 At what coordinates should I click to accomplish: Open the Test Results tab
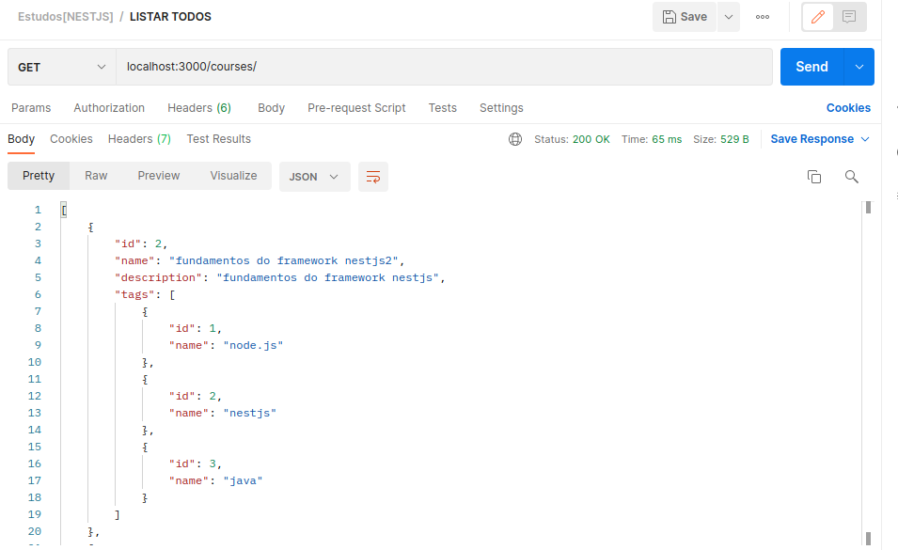pyautogui.click(x=217, y=138)
